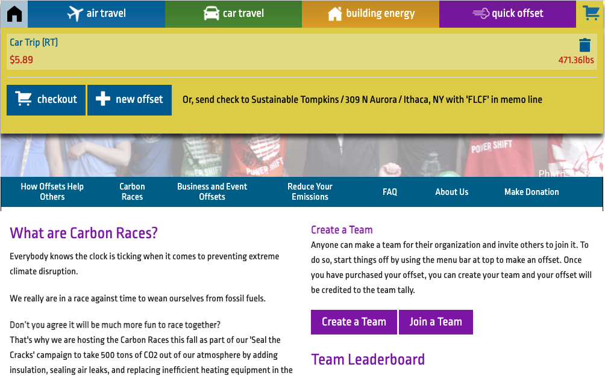This screenshot has width=605, height=376.
Task: Open the car travel tab
Action: [233, 14]
